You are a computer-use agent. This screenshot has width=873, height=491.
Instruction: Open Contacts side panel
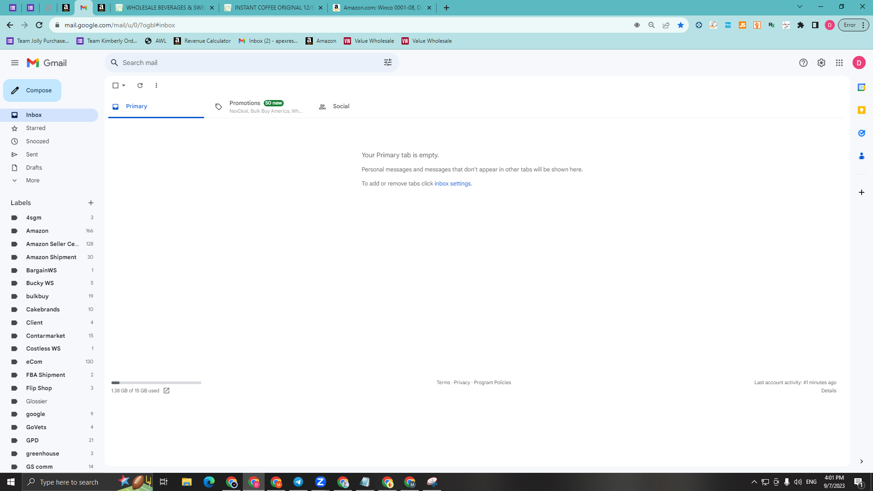[x=861, y=156]
